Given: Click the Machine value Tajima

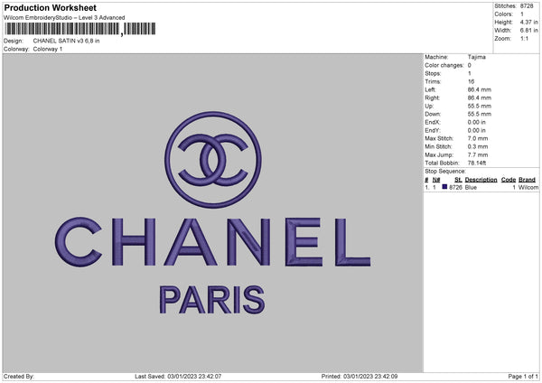Looking at the screenshot, I should point(477,57).
